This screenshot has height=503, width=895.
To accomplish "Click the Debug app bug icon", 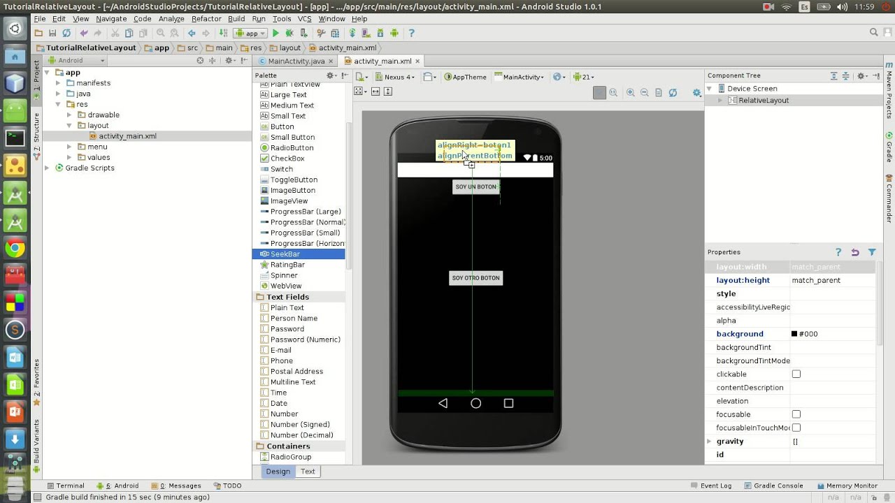I will tap(289, 33).
